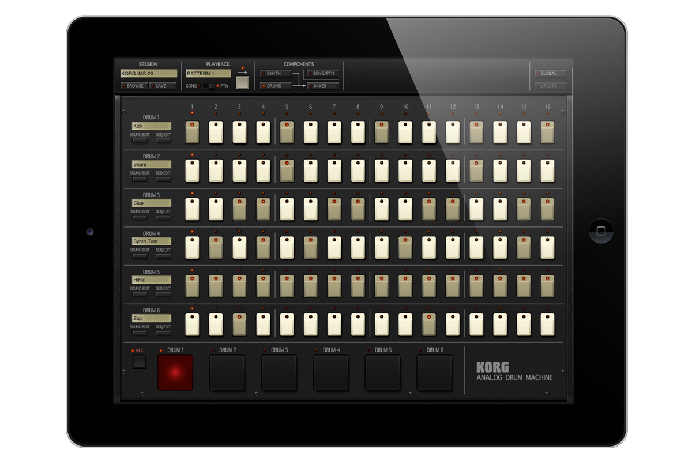The height and width of the screenshot is (461, 692).
Task: Open SOUND EDIT for Drum 2 Snare
Action: (140, 179)
